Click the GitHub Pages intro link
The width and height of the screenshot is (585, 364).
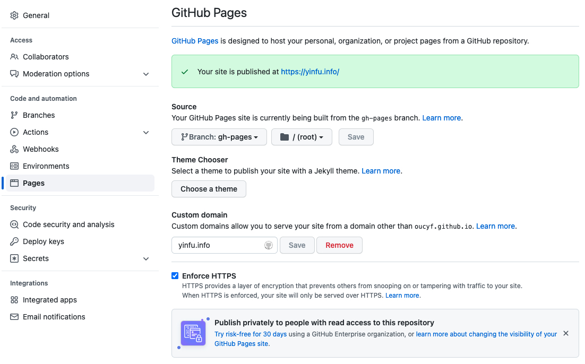click(x=195, y=41)
